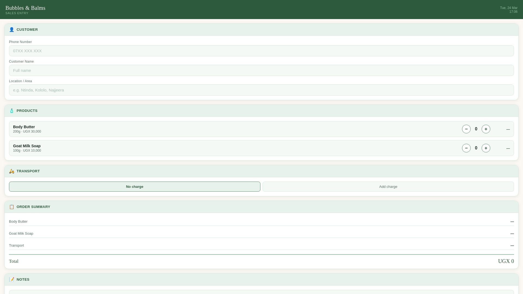Viewport: 523px width, 294px height.
Task: Click the customer person icon
Action: pos(12,30)
